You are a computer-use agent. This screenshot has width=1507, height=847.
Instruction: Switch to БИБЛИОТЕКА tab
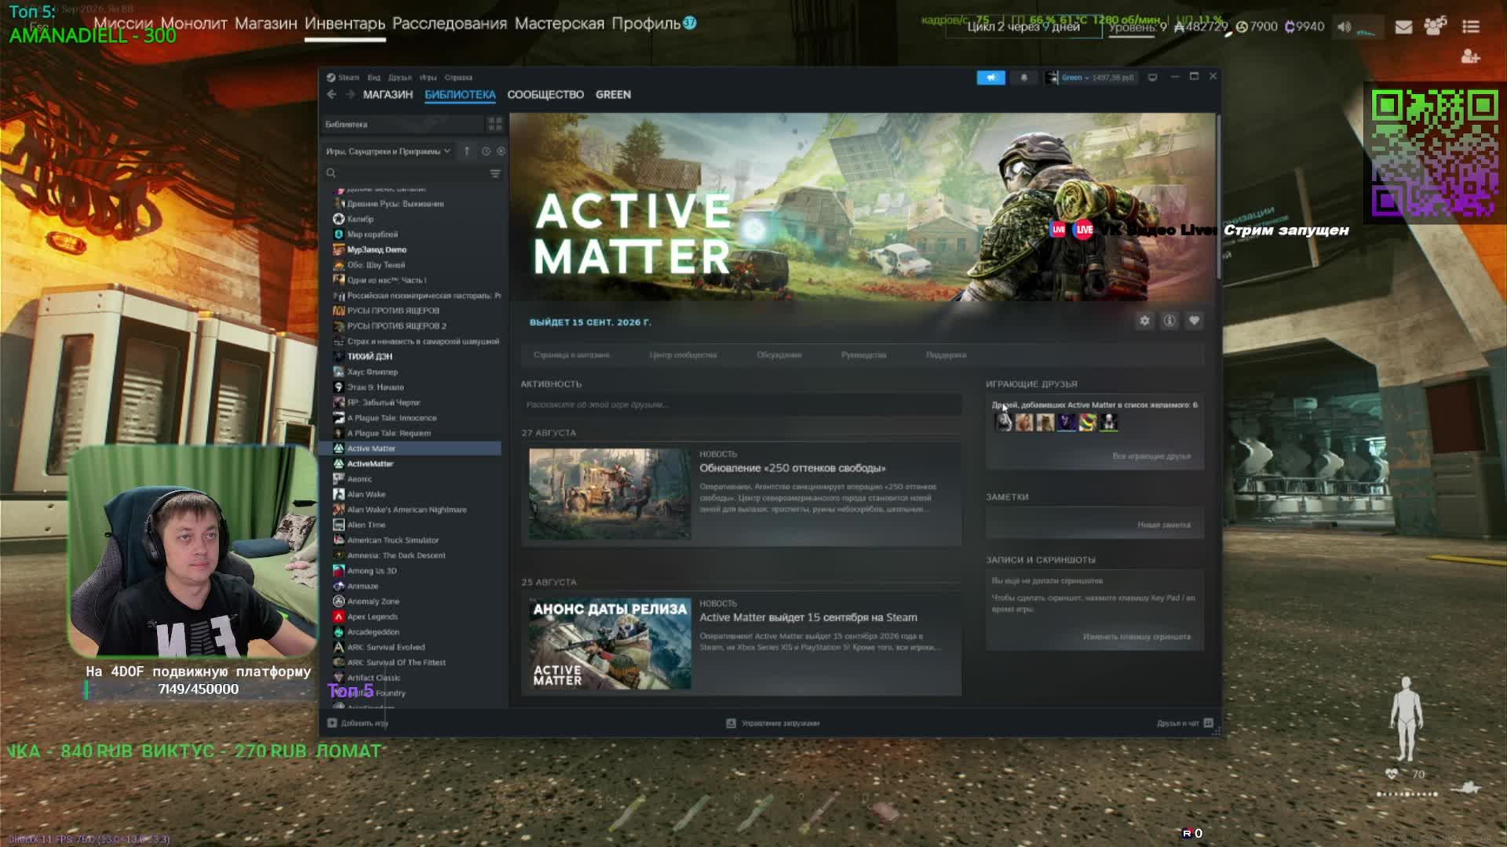click(x=460, y=95)
